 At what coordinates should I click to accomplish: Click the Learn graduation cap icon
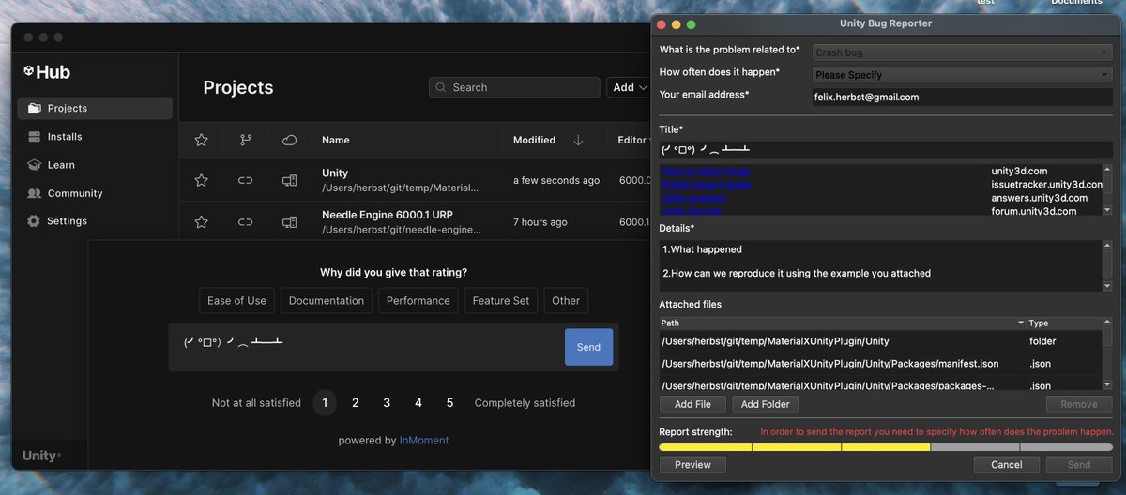coord(35,164)
